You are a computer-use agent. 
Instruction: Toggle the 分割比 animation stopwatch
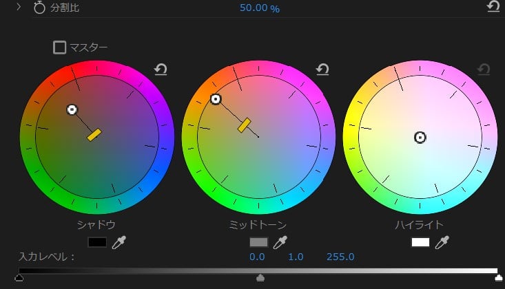pyautogui.click(x=39, y=8)
